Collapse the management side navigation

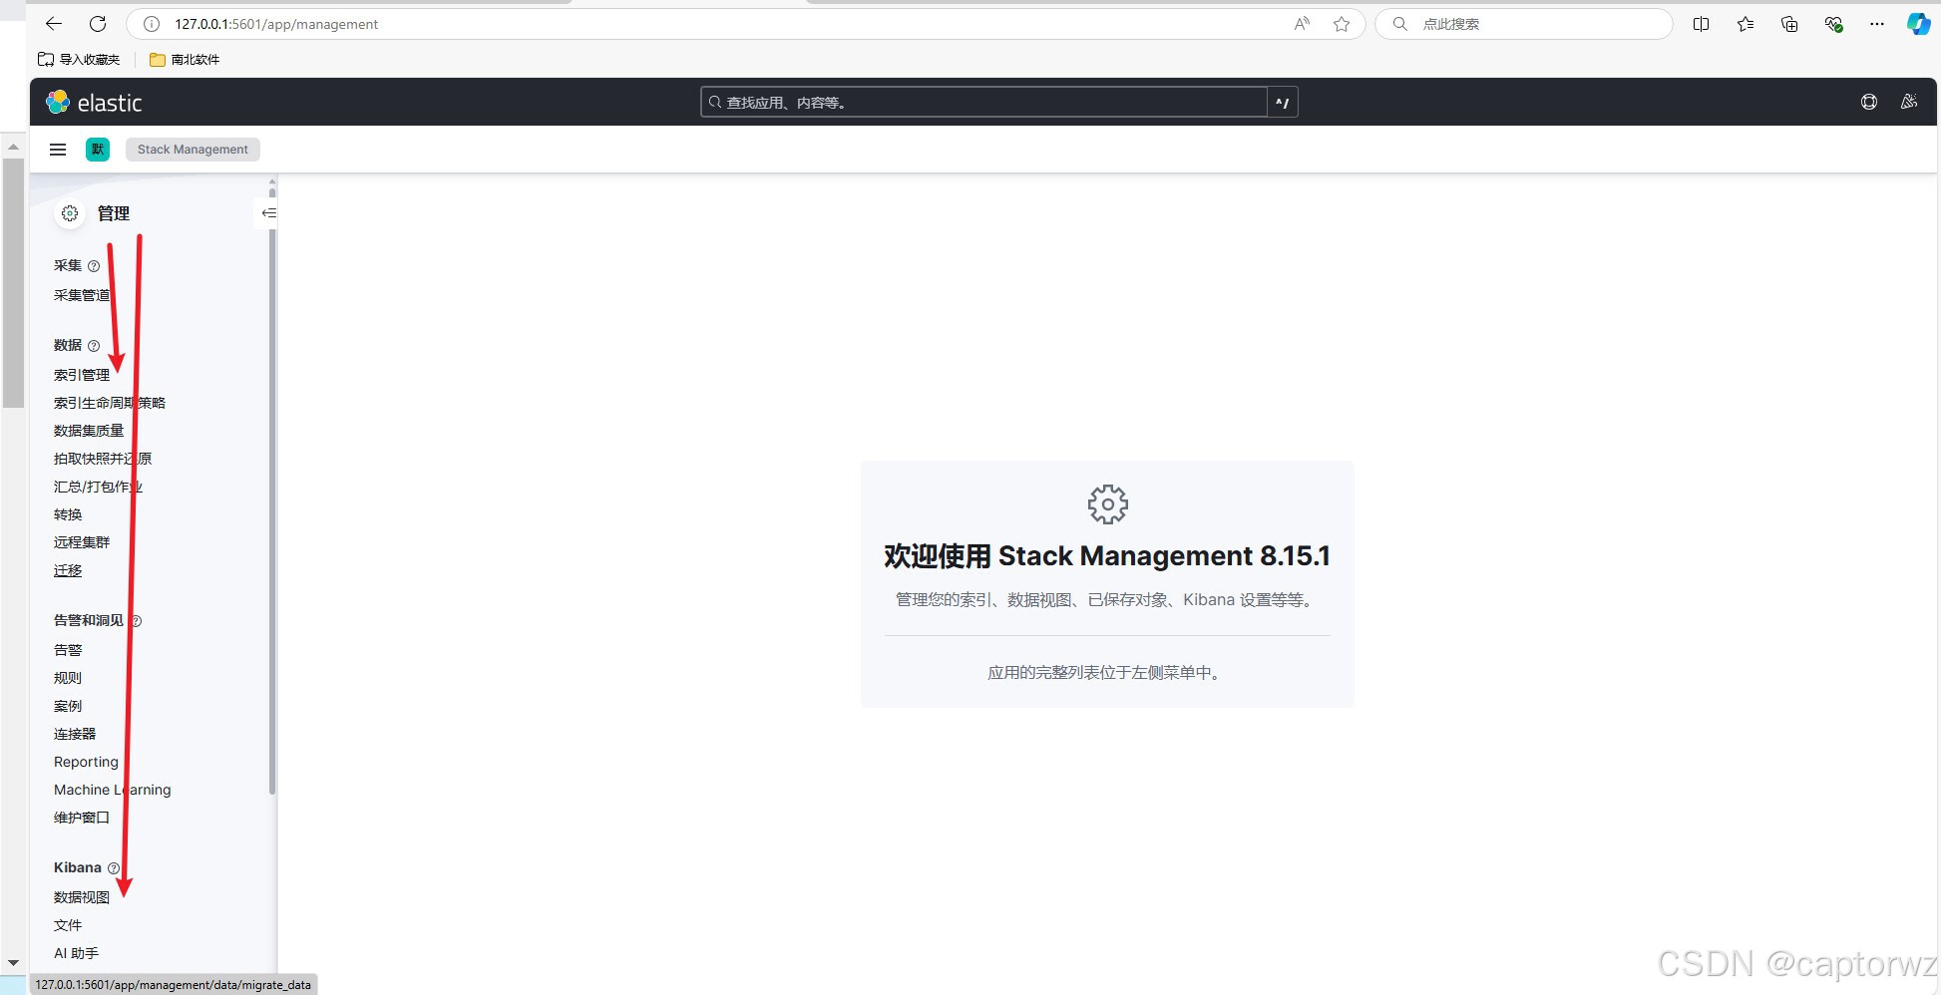tap(268, 213)
